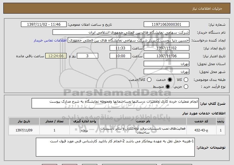Viewport: 234px width, 165px height.
Task: Click the ردیف column header
Action: [221, 121]
